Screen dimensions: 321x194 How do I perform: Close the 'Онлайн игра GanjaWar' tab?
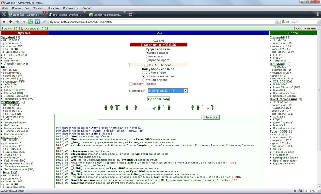[x=125, y=12]
